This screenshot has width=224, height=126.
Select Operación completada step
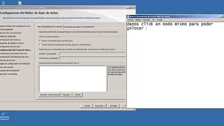[8, 74]
